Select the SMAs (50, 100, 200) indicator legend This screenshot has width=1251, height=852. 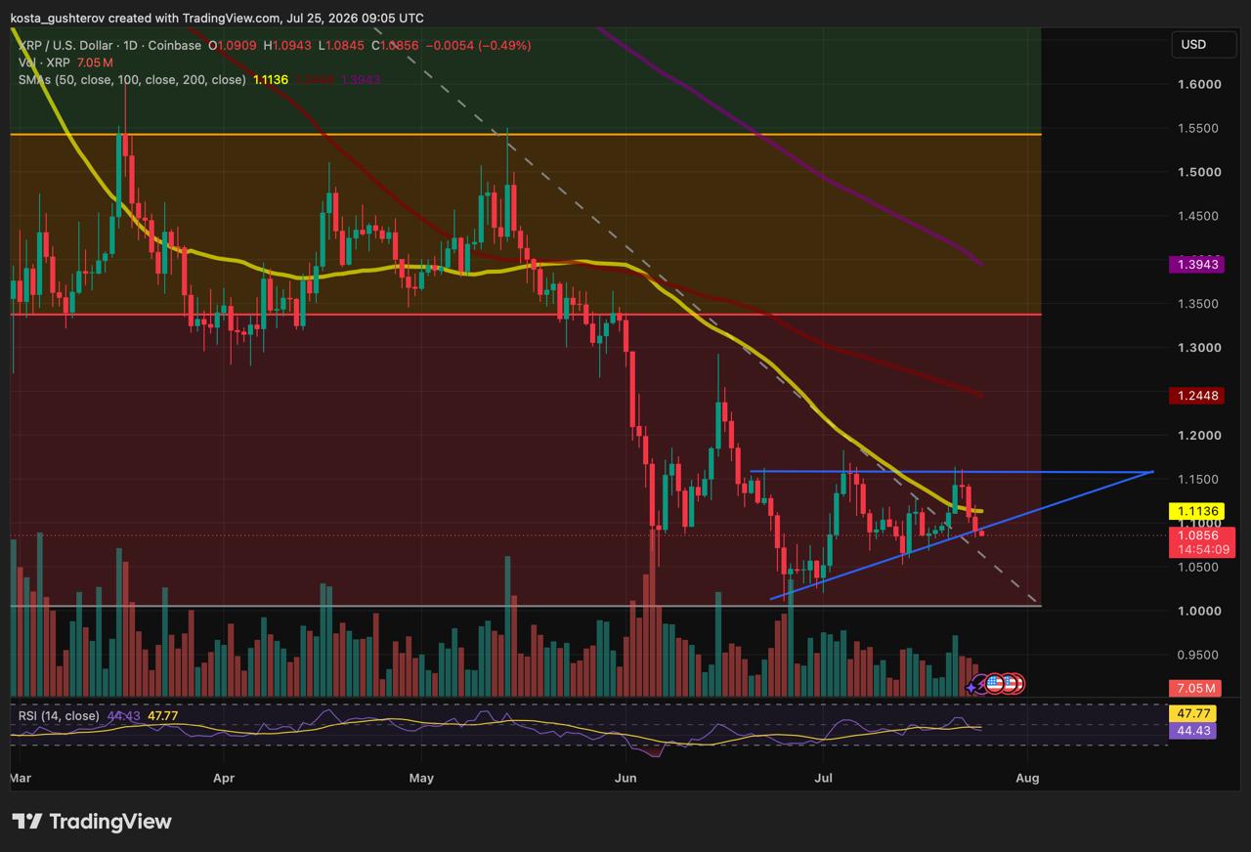(132, 79)
